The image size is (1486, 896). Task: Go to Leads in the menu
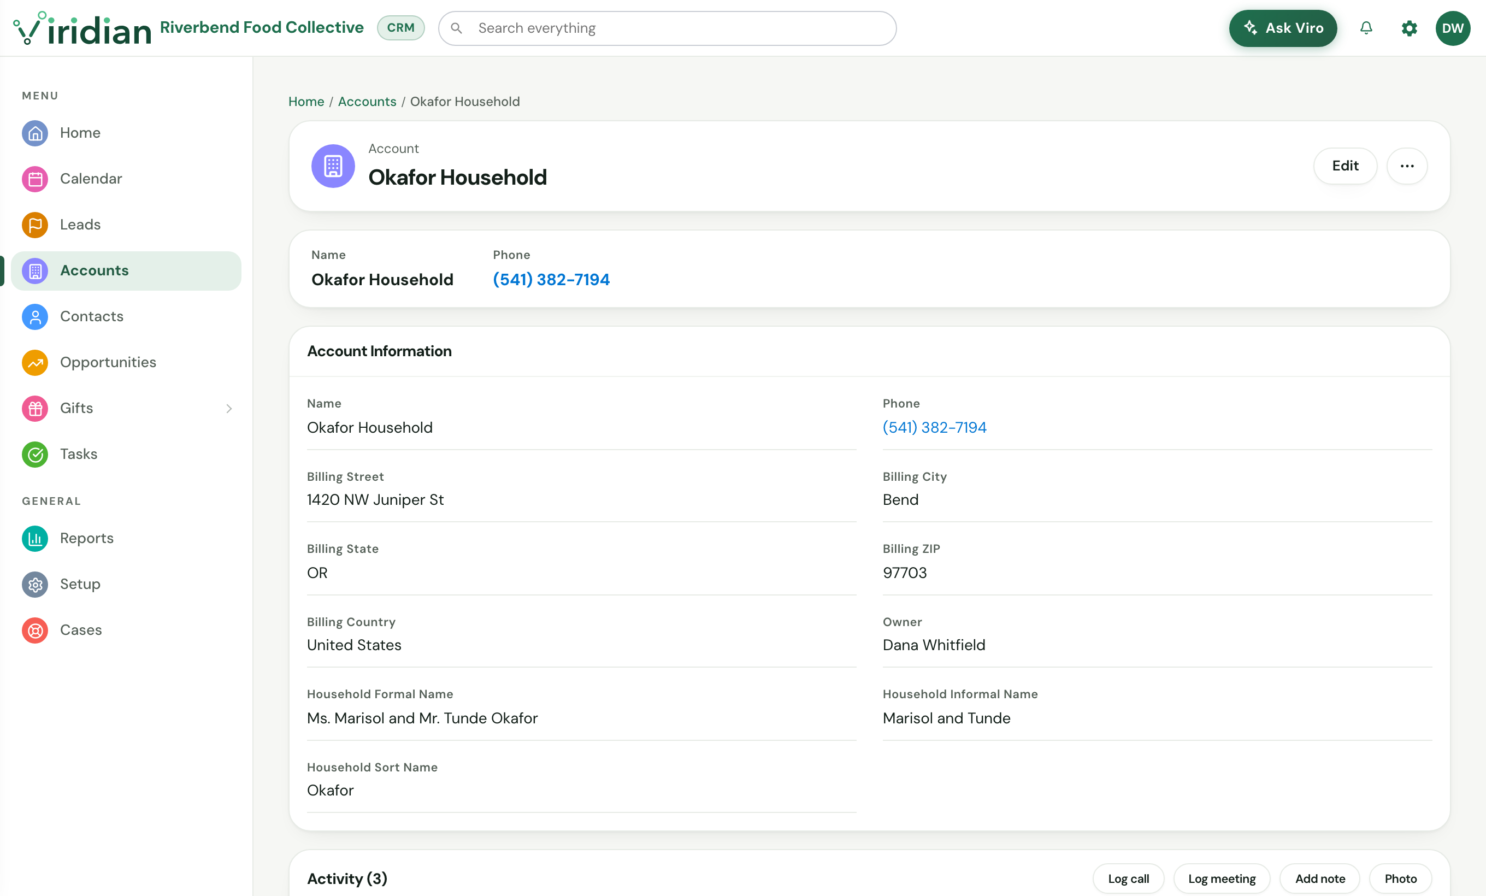pyautogui.click(x=126, y=225)
